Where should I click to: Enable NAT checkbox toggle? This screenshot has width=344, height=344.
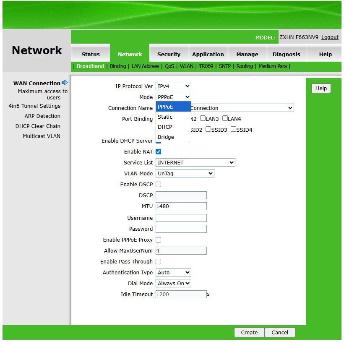(159, 152)
